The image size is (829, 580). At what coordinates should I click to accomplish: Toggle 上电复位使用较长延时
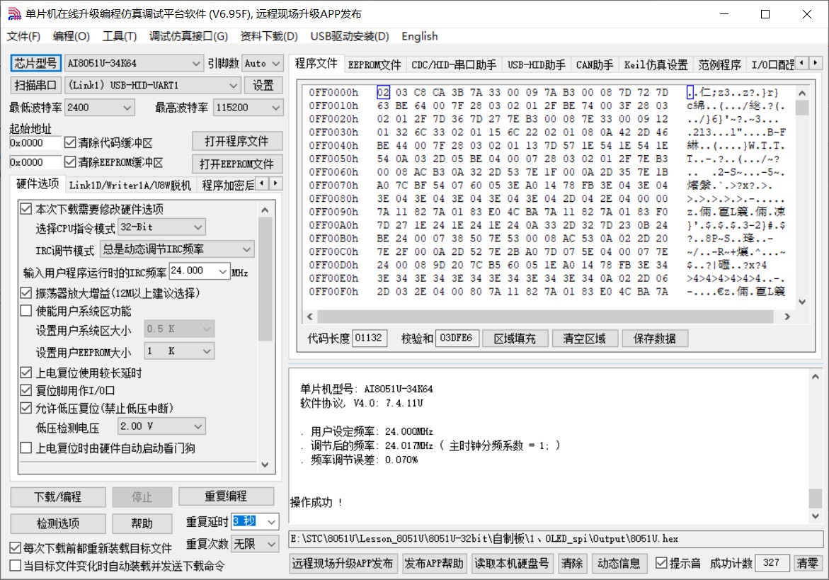(x=81, y=373)
